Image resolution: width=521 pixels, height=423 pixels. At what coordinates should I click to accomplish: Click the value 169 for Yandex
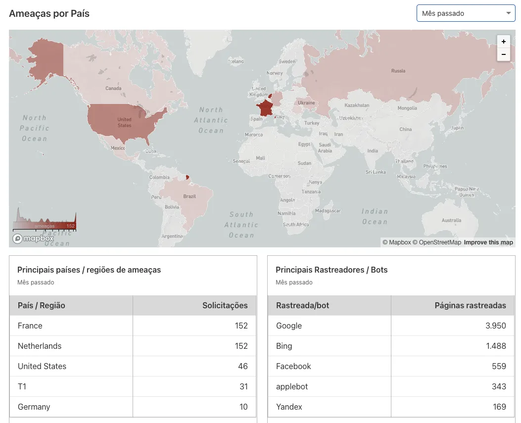pyautogui.click(x=499, y=407)
